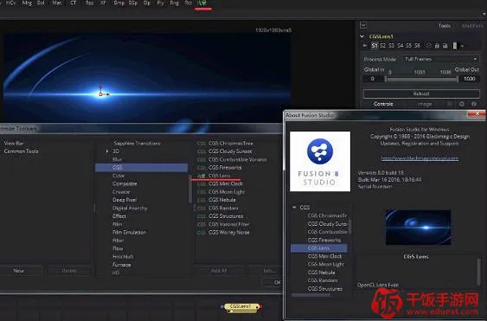Image resolution: width=487 pixels, height=321 pixels.
Task: Click the CGS Mini Clock tool icon
Action: [x=202, y=183]
